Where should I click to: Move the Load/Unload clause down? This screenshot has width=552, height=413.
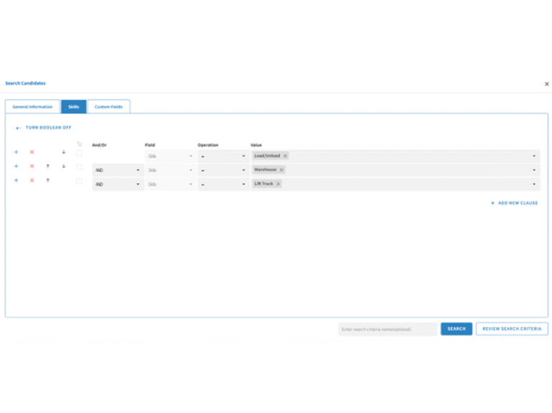point(64,152)
